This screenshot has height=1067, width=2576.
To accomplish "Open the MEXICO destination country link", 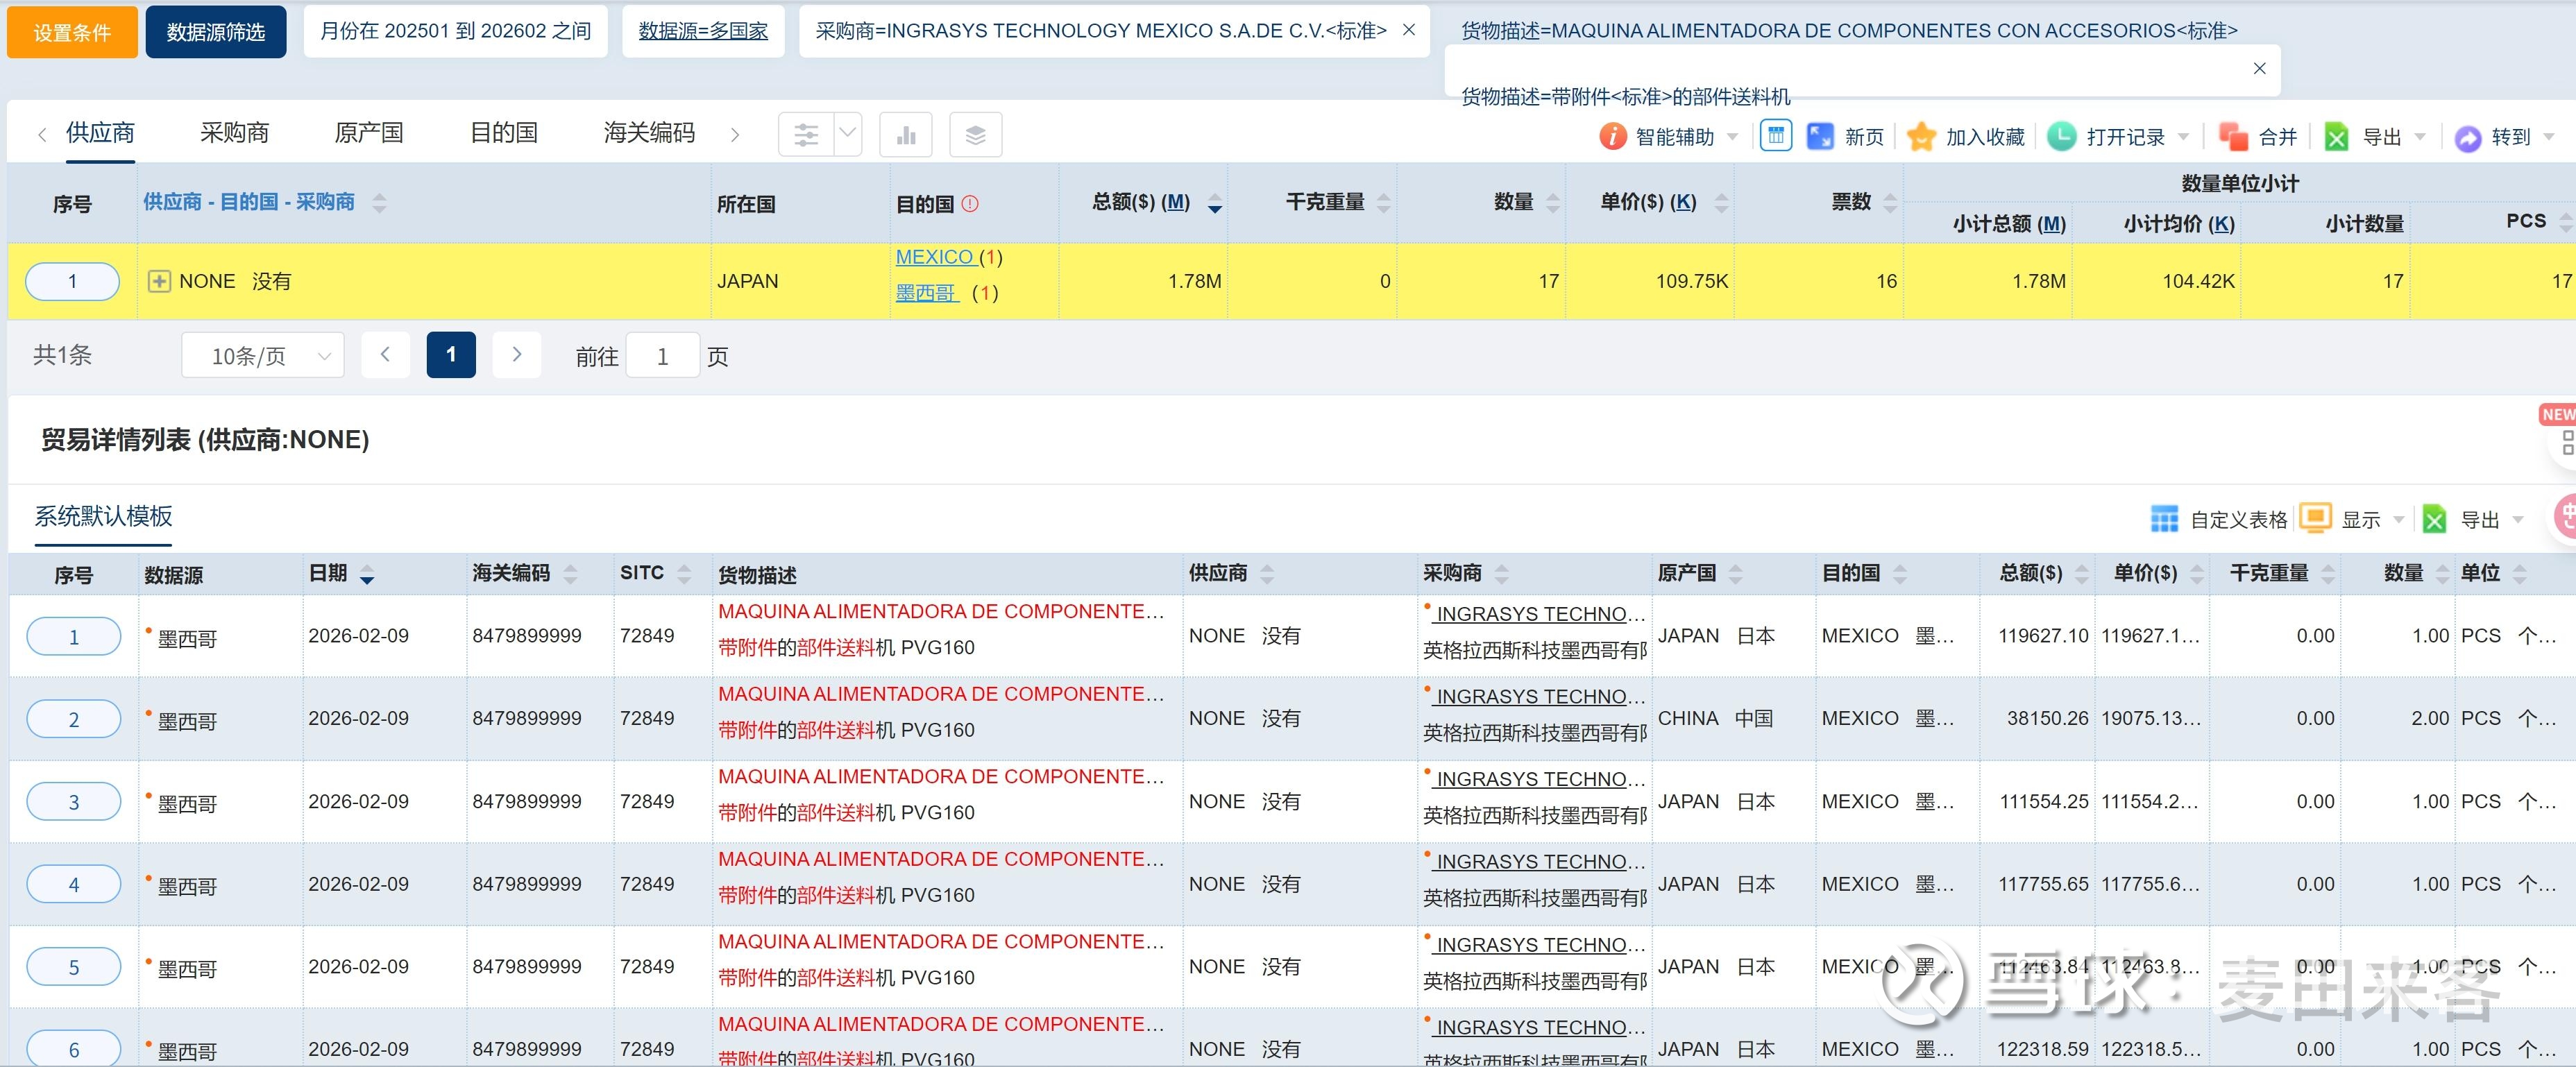I will [934, 257].
